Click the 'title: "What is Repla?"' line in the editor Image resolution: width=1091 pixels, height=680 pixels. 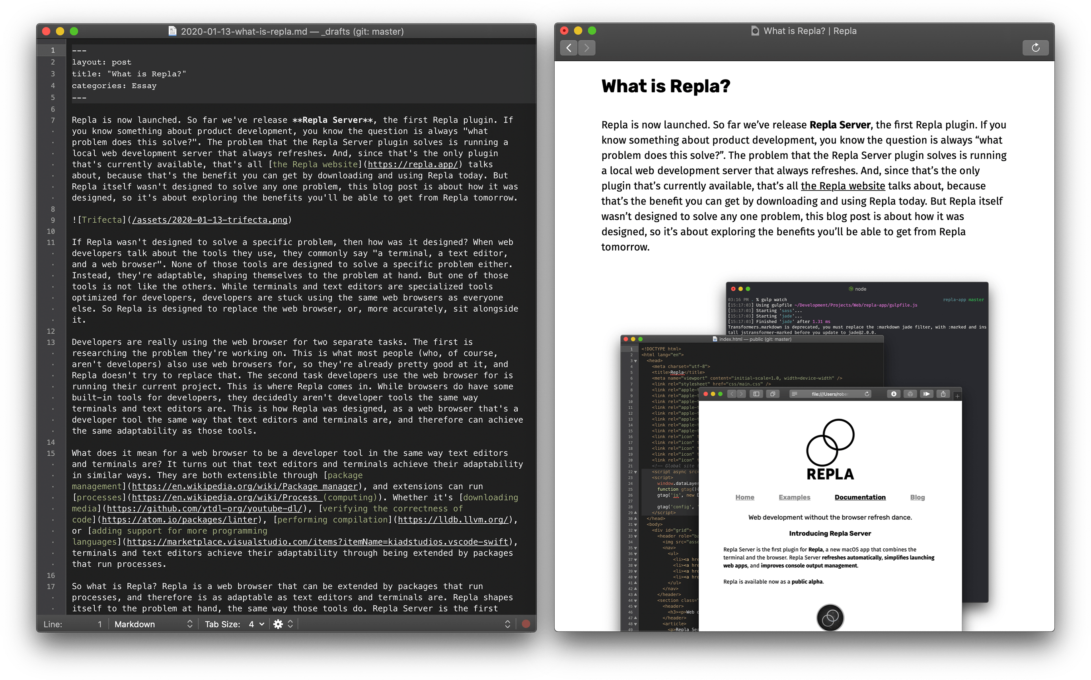tap(129, 74)
